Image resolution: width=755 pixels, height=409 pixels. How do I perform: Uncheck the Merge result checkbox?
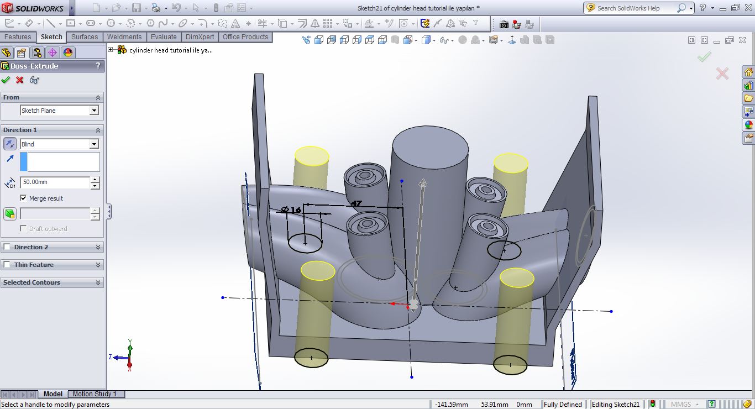pyautogui.click(x=23, y=198)
